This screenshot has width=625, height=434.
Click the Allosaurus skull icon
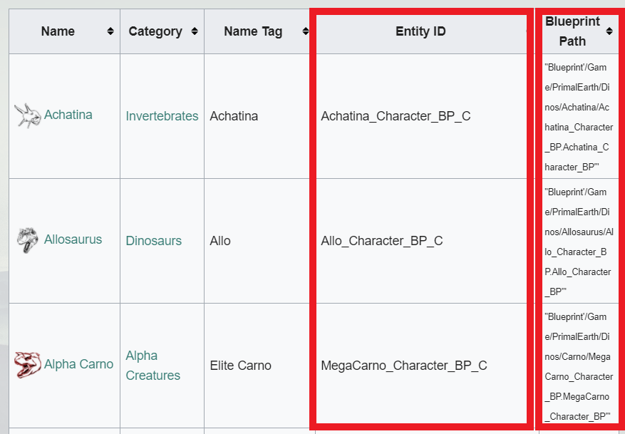point(25,239)
